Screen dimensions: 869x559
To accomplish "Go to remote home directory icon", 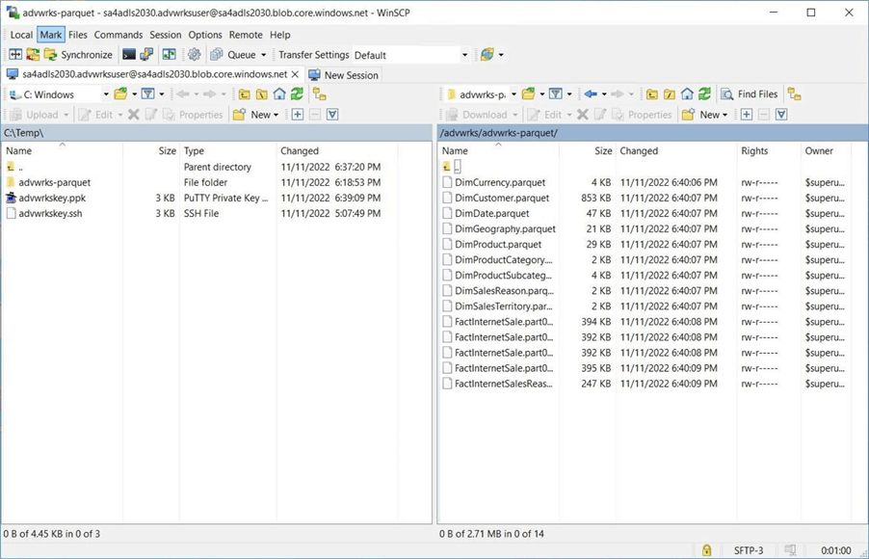I will pyautogui.click(x=687, y=94).
